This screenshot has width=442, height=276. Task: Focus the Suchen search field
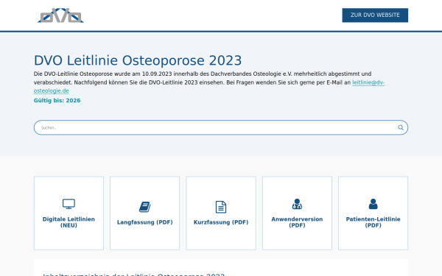coord(221,127)
